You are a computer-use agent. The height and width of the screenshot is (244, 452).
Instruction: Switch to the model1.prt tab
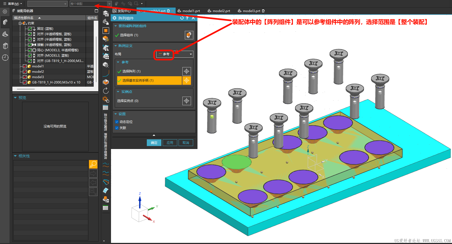click(189, 11)
